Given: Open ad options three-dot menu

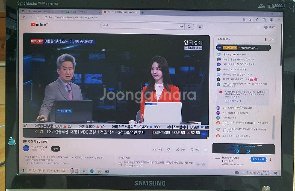Looking at the screenshot, I should [270, 160].
